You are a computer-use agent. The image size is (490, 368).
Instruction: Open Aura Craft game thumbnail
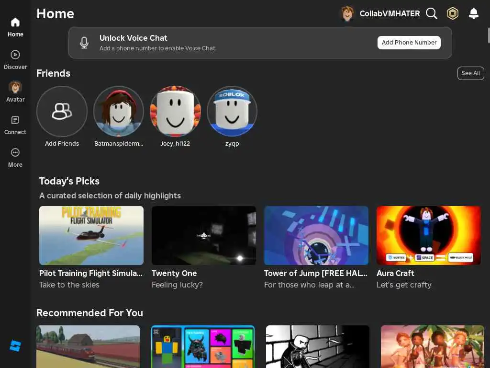(x=429, y=235)
